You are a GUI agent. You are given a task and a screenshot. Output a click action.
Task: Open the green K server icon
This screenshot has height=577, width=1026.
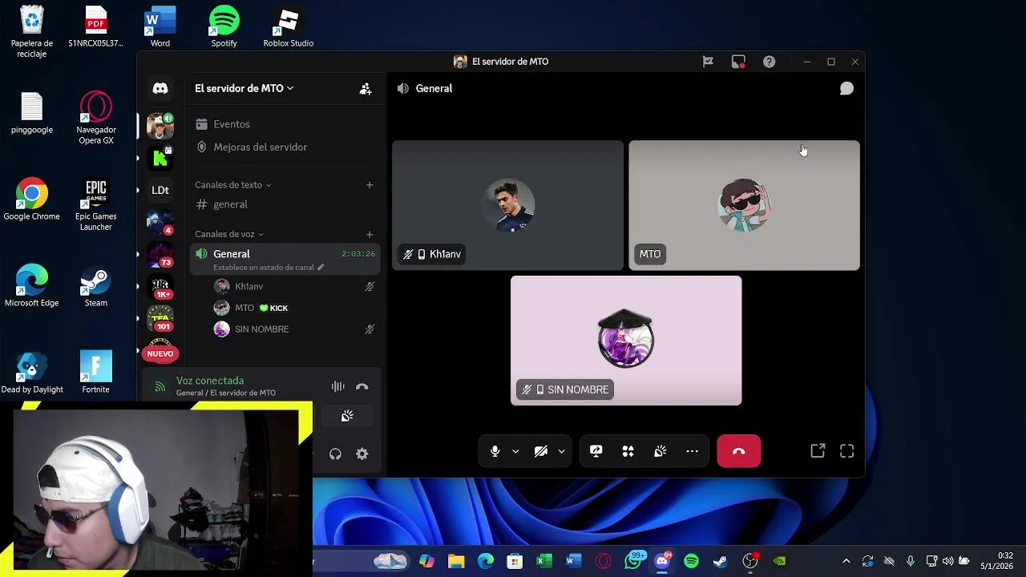pos(160,158)
